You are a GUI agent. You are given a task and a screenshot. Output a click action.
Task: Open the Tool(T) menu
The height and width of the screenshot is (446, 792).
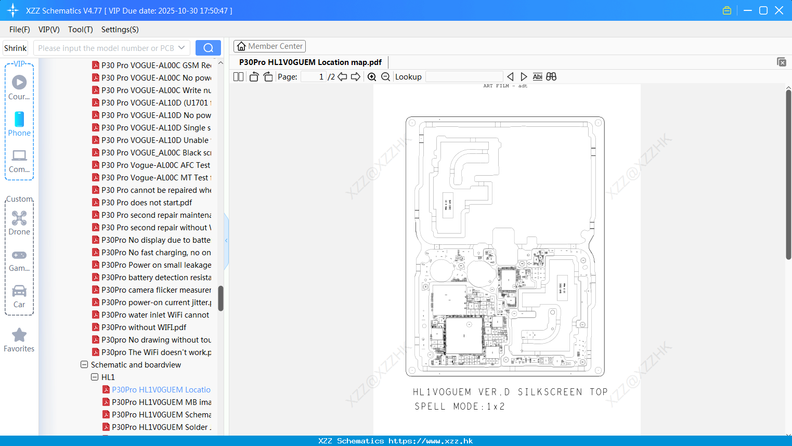pyautogui.click(x=81, y=30)
